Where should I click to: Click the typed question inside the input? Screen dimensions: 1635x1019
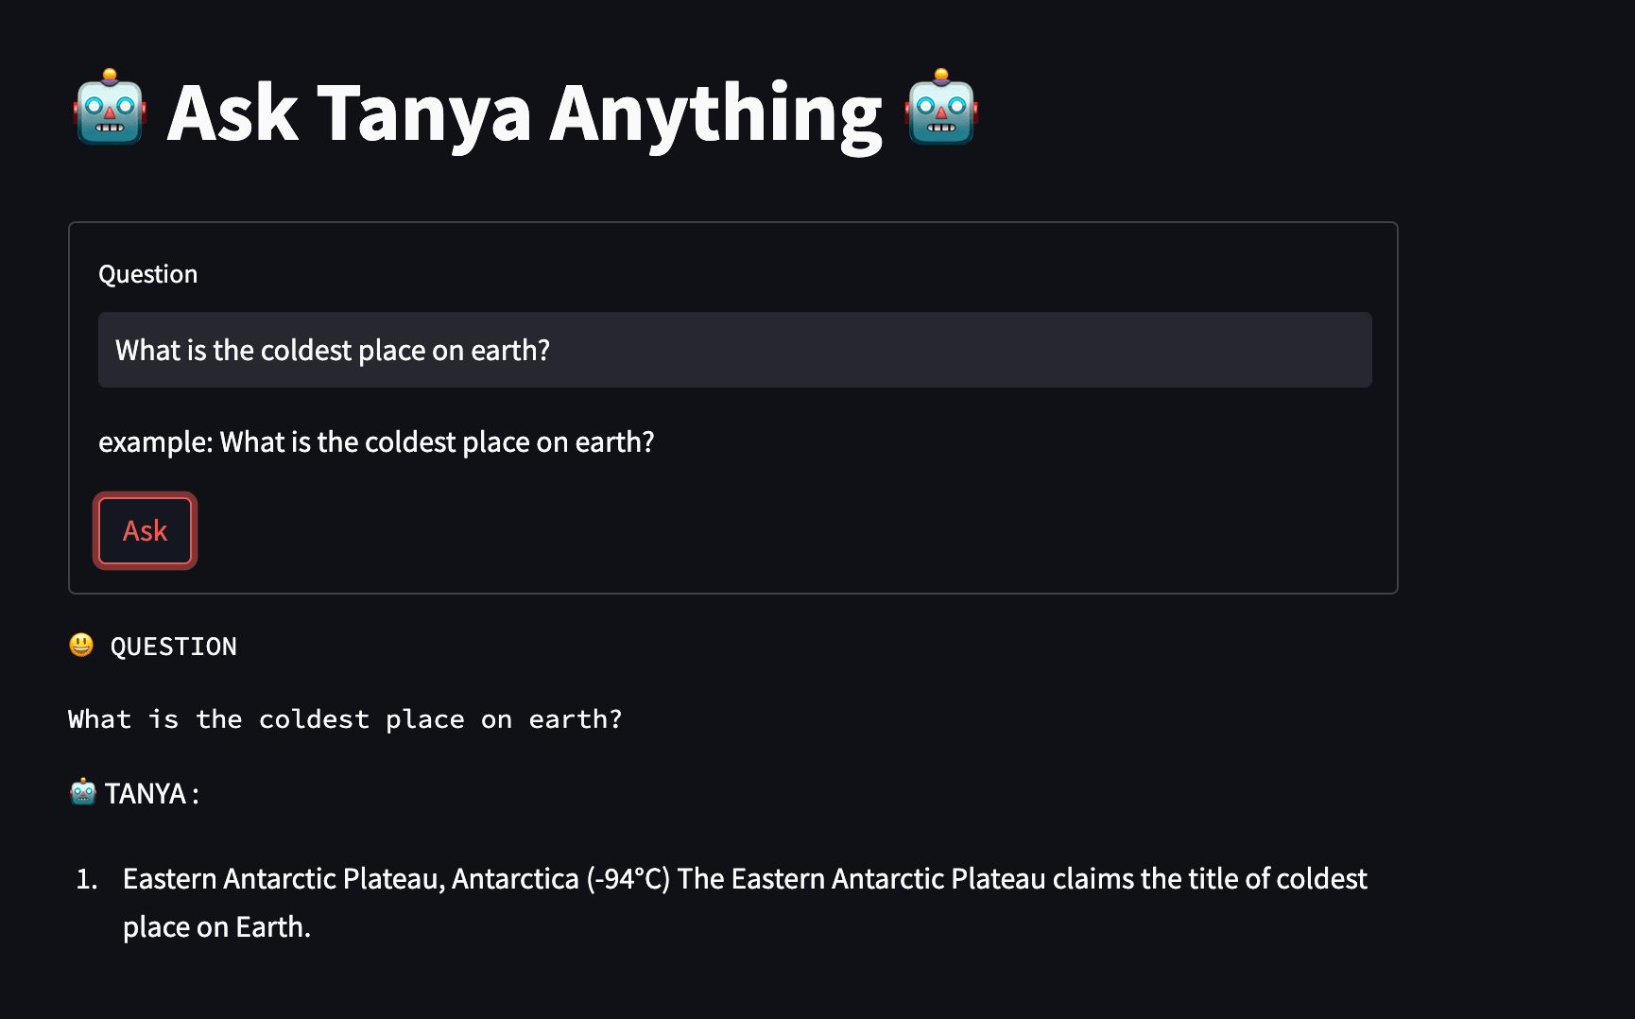[333, 351]
